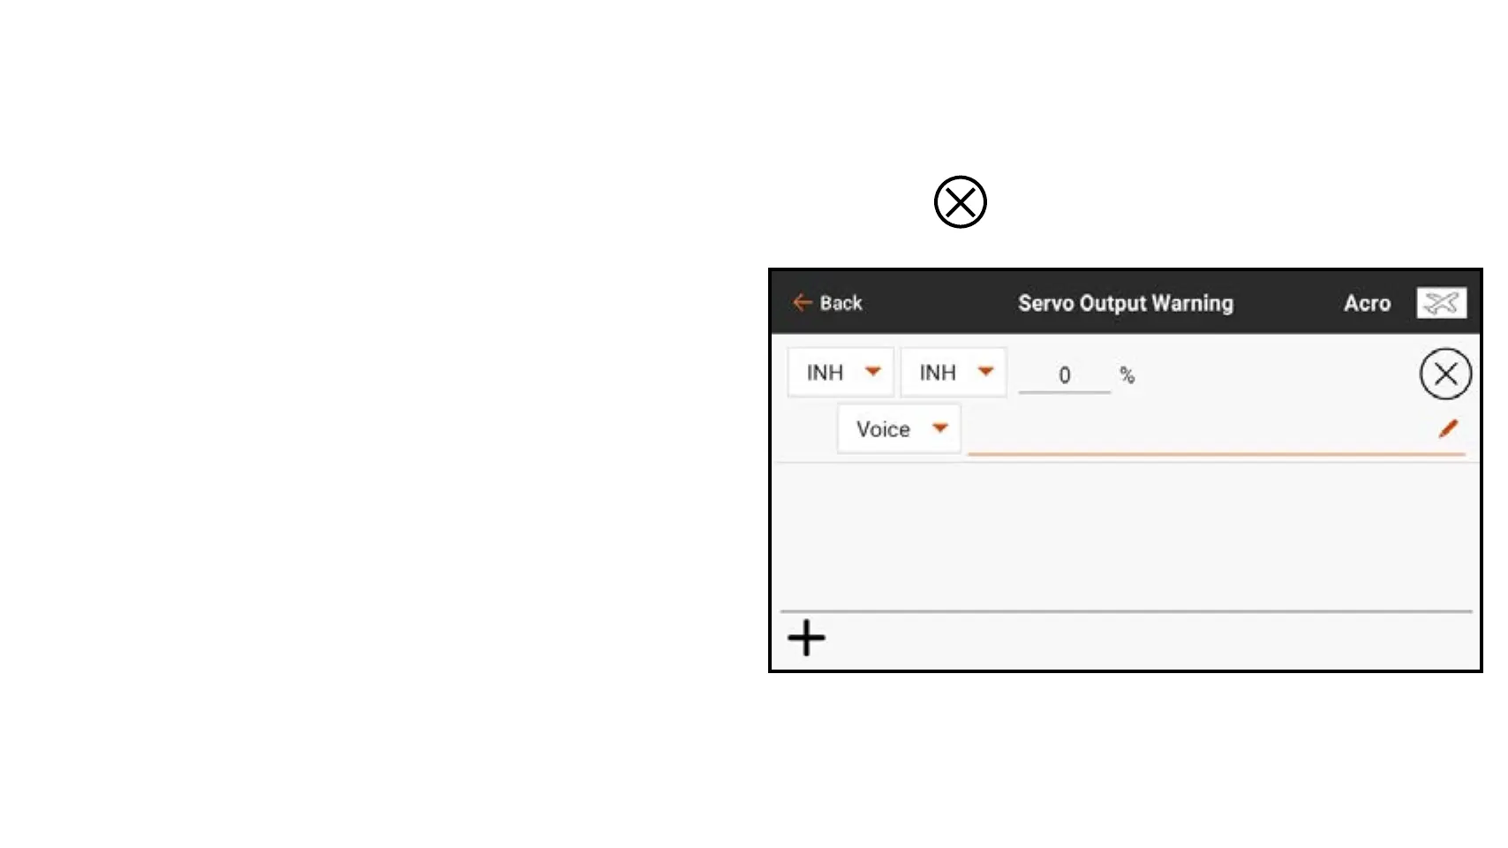The height and width of the screenshot is (848, 1508).
Task: Click the circled X icon above the screen
Action: (961, 202)
